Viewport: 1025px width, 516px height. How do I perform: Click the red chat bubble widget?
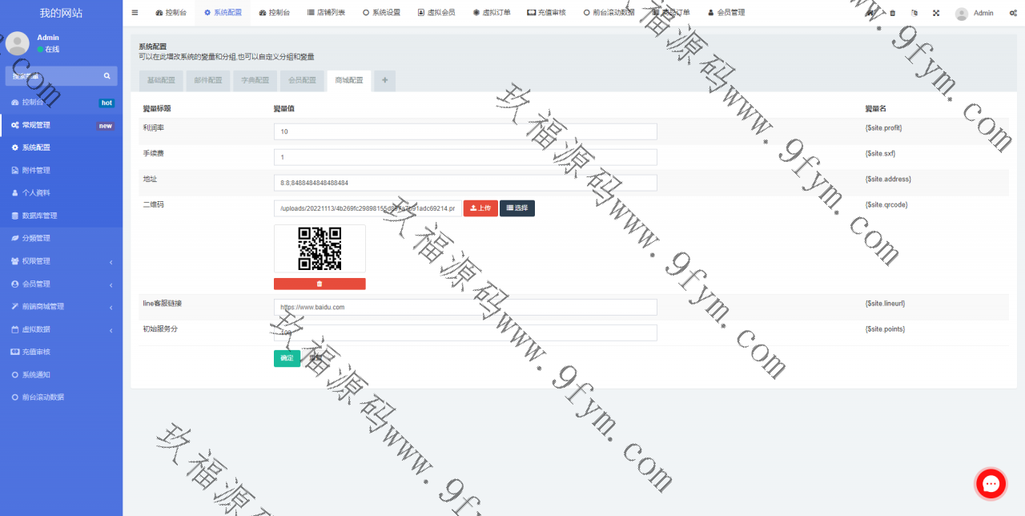click(x=991, y=484)
